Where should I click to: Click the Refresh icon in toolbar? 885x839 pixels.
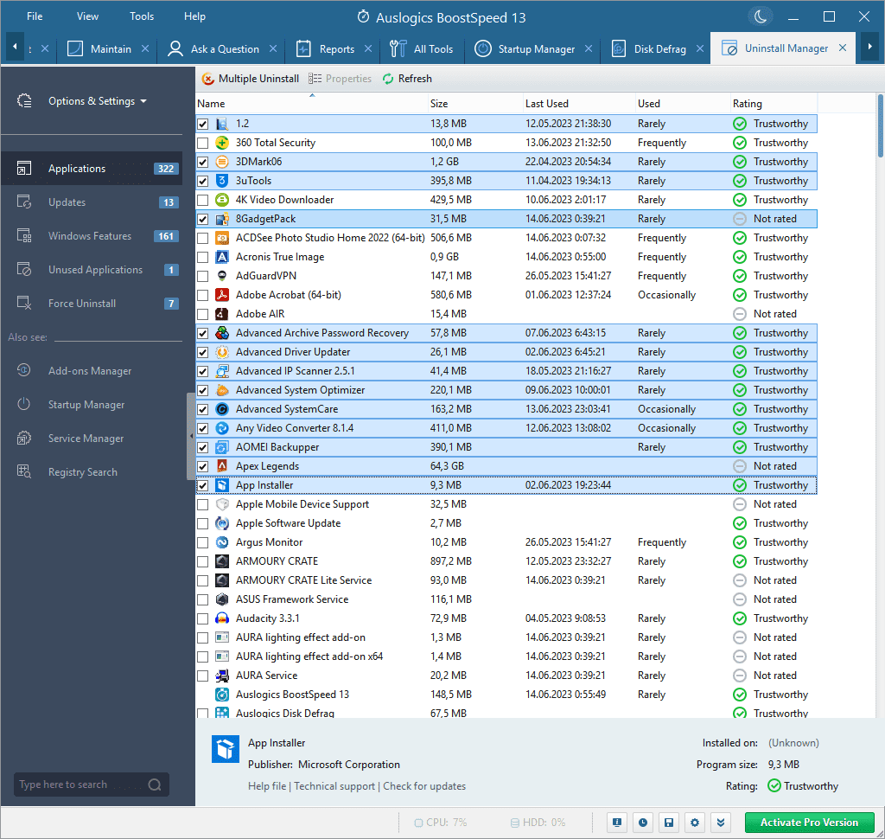tap(388, 79)
